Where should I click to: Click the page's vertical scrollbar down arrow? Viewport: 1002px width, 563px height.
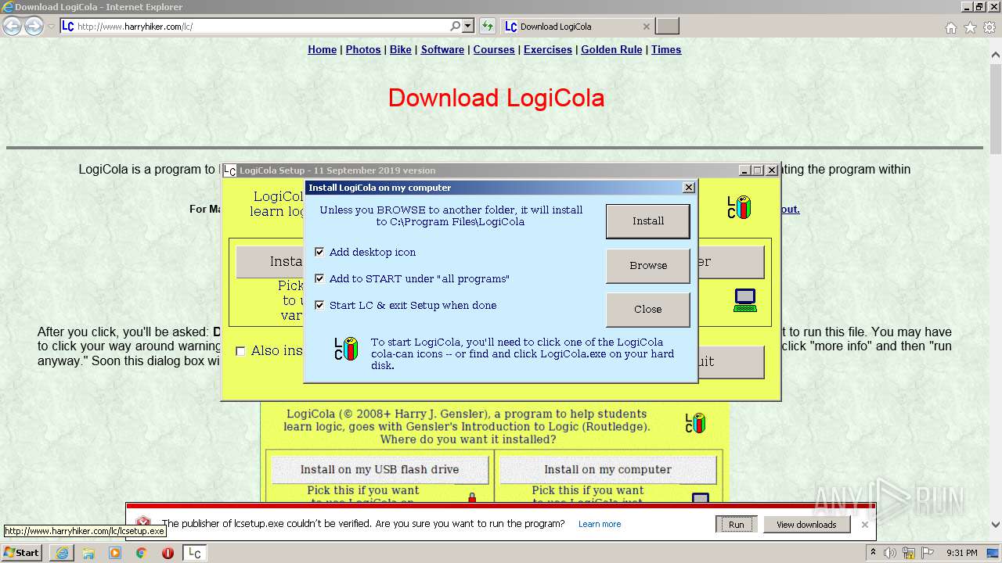(996, 525)
